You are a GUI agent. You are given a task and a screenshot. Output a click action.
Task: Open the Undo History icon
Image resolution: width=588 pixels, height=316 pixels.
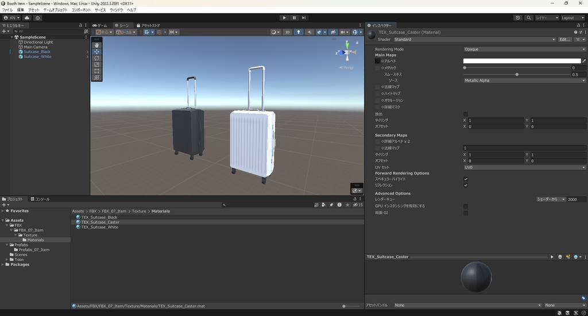tap(518, 18)
